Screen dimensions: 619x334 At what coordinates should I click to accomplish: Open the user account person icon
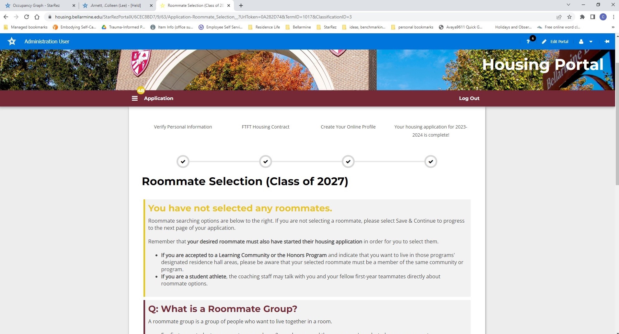tap(582, 41)
